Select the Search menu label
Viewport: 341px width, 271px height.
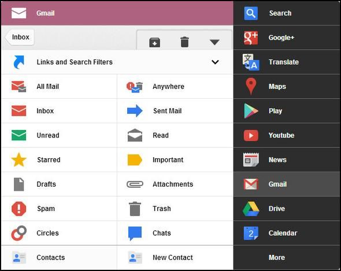[280, 13]
